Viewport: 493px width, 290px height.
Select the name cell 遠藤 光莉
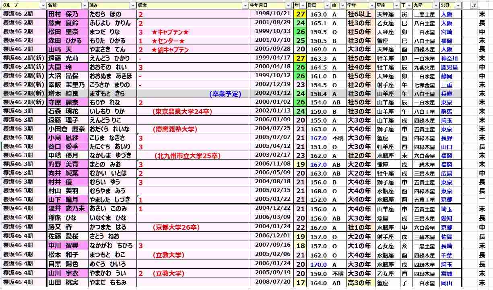click(67, 59)
